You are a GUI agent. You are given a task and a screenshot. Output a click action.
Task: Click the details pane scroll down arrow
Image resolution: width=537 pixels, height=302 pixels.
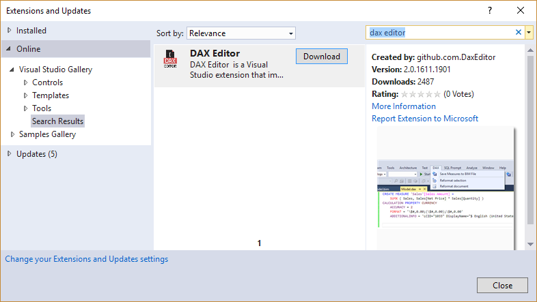click(530, 244)
